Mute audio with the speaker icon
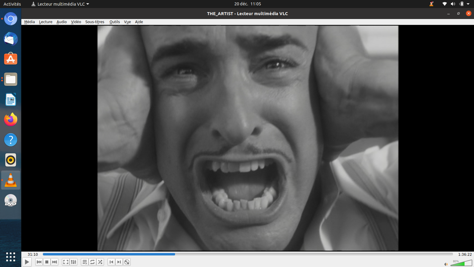This screenshot has width=474, height=267. tap(446, 264)
